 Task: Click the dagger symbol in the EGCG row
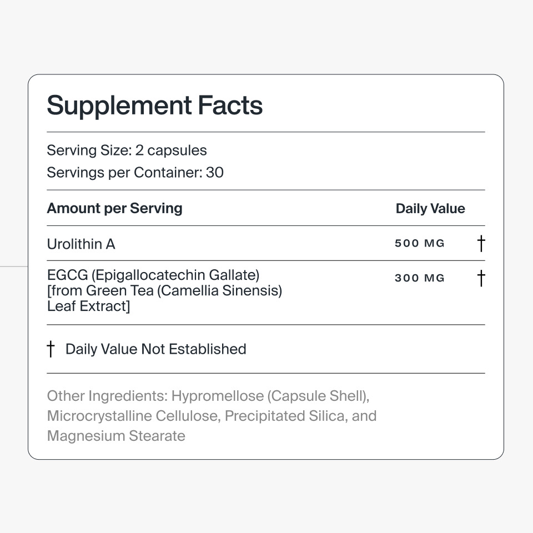pos(481,278)
